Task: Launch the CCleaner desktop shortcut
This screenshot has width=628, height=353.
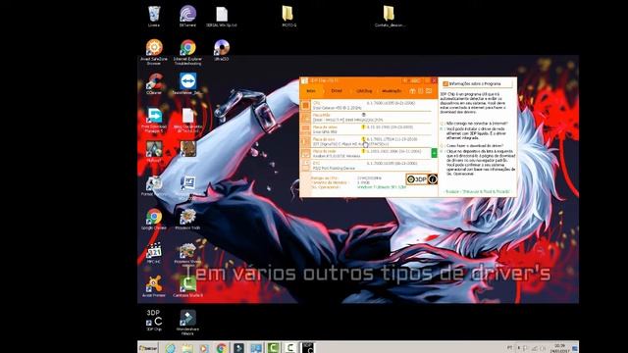Action: point(154,83)
